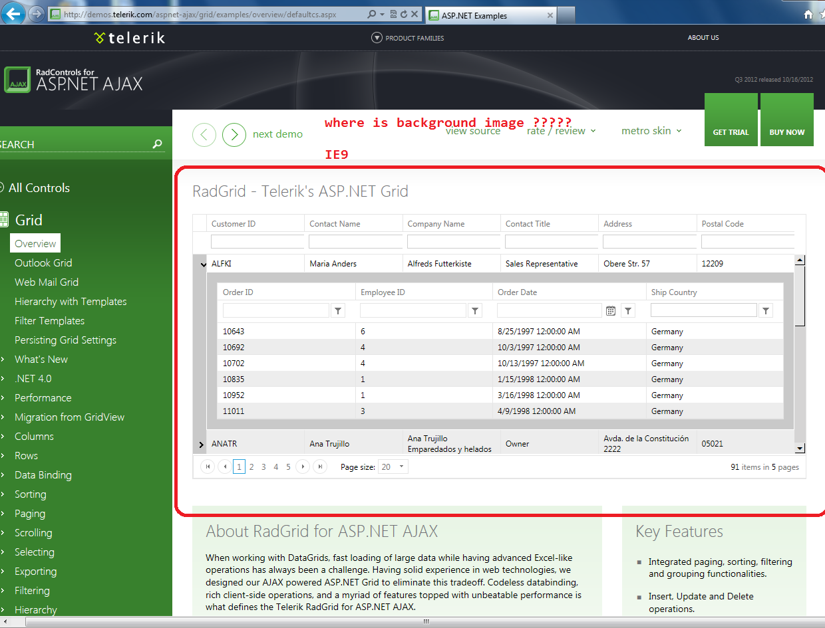
Task: Click the Telerik logo in header
Action: coord(130,38)
